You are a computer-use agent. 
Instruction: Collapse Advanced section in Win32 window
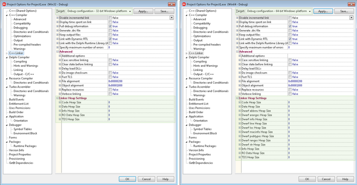(x=58, y=52)
